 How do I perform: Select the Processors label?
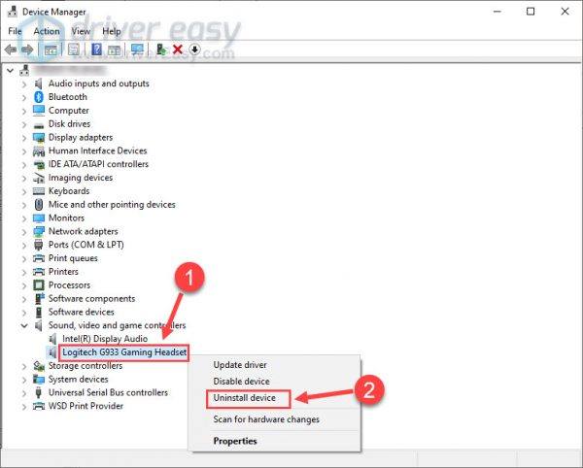(70, 285)
